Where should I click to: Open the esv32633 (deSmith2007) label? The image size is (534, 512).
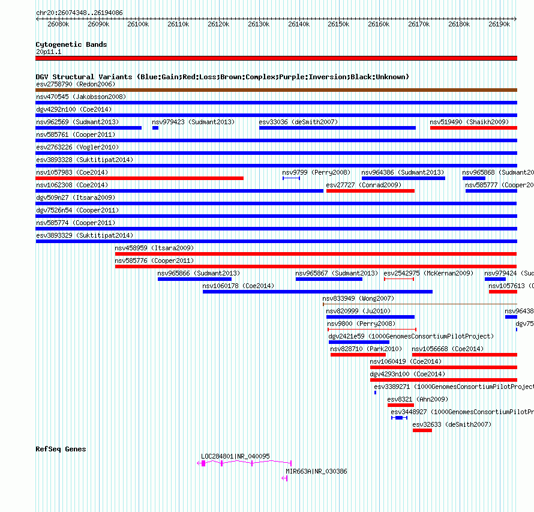point(452,424)
